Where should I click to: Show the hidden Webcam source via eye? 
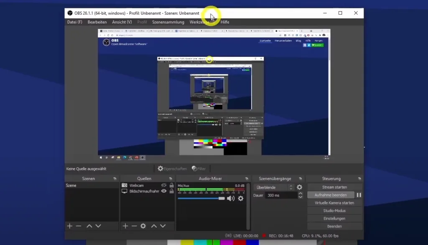(x=164, y=185)
